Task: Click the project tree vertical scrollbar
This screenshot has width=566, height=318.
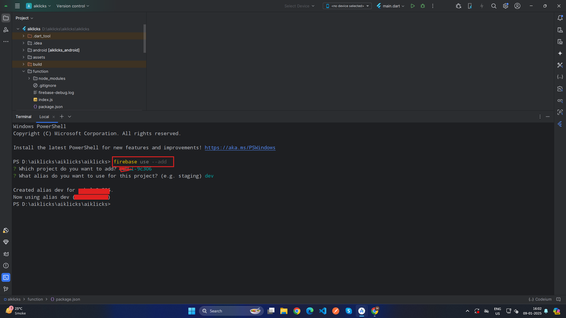Action: pos(145,39)
